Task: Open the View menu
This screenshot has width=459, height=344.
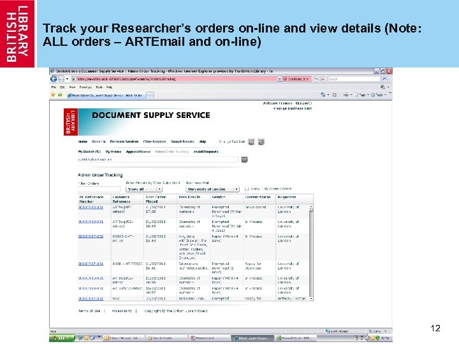Action: 72,87
